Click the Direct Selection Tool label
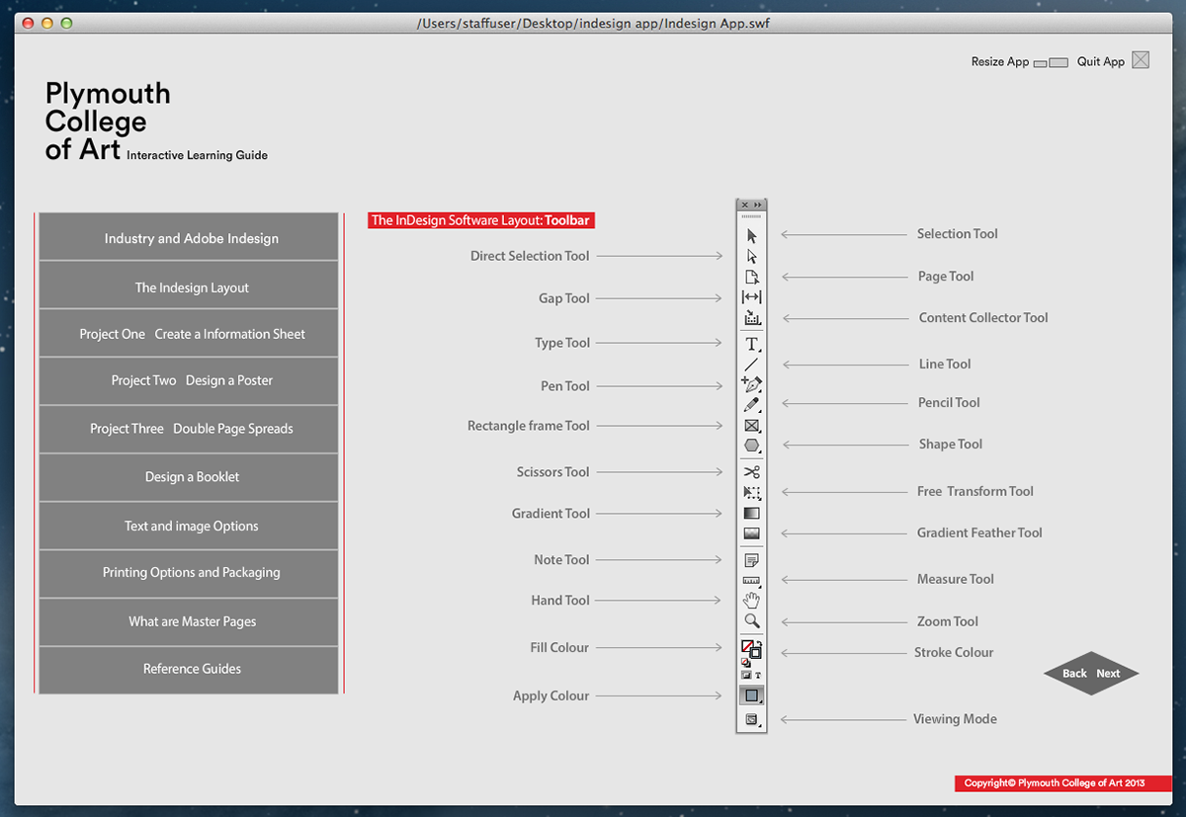 pos(530,256)
